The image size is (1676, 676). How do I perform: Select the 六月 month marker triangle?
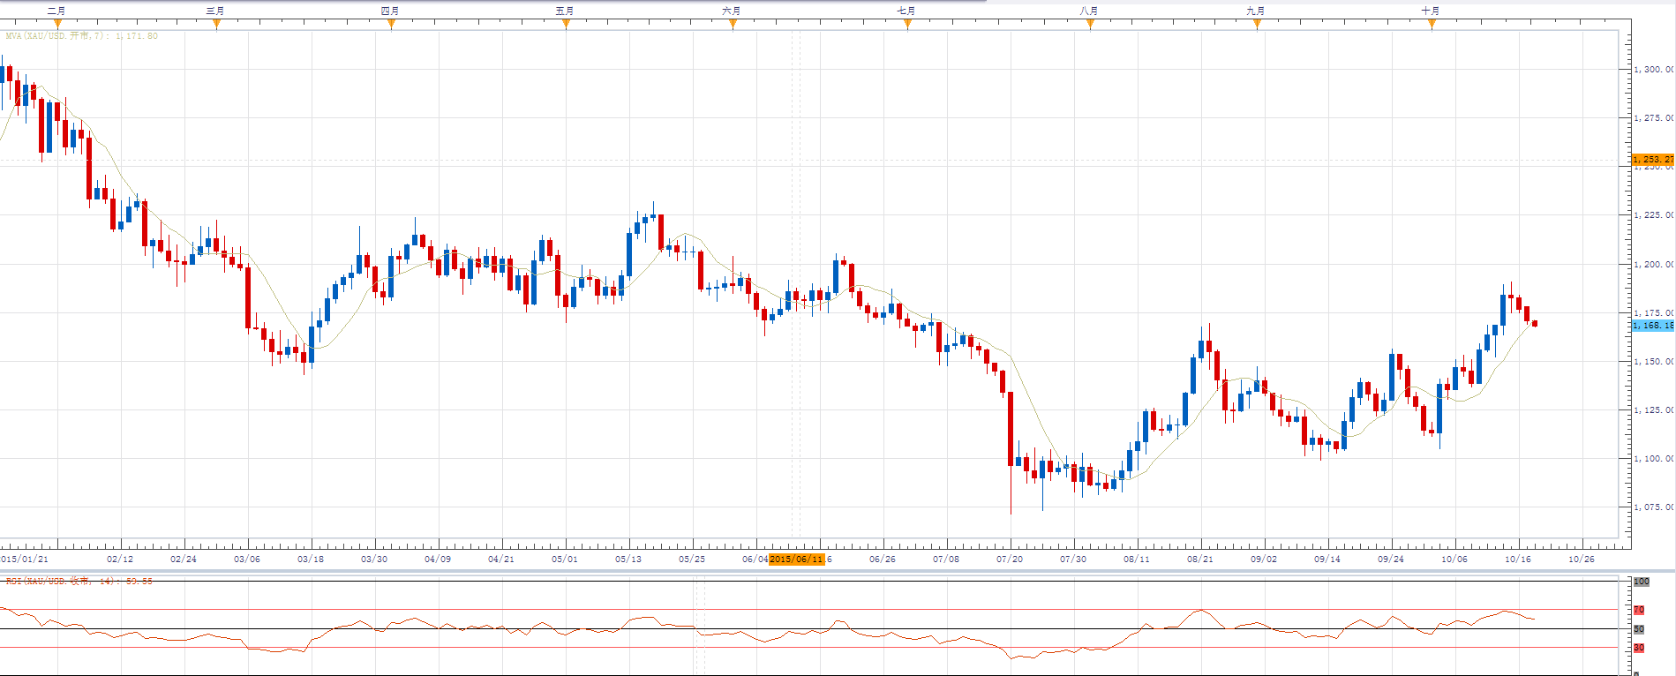point(733,23)
